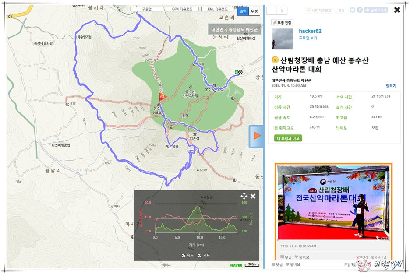Click the 약수암기점 label on map
This screenshot has width=410, height=274.
coord(84,37)
